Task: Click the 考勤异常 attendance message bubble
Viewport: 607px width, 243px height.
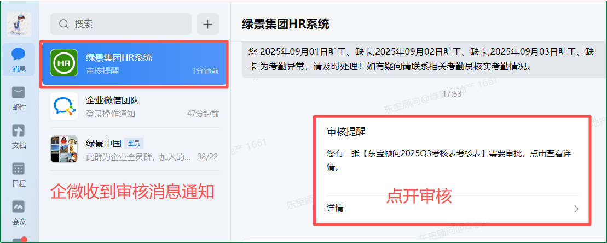Action: coord(421,59)
